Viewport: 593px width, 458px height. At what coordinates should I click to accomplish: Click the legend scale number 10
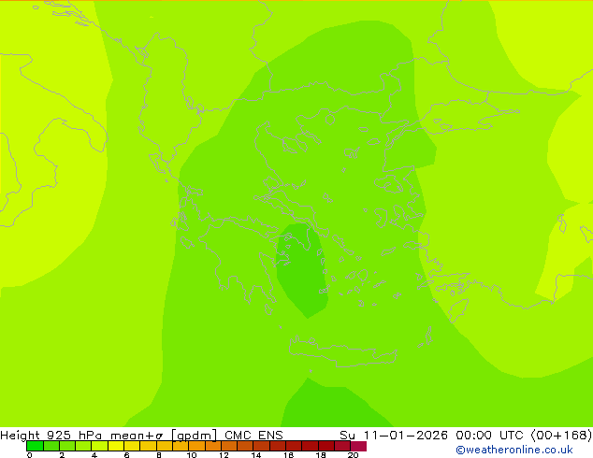(x=192, y=455)
